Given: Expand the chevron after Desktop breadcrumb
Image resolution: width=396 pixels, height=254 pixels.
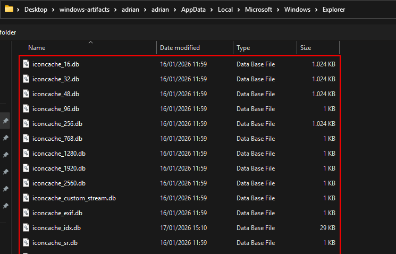Looking at the screenshot, I should (x=52, y=10).
